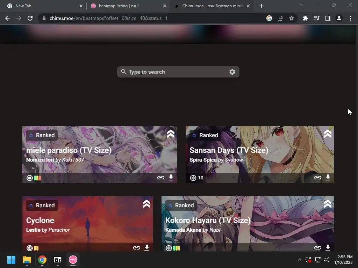Click difficulty bars on Cyclone card
The height and width of the screenshot is (268, 358).
(x=36, y=248)
